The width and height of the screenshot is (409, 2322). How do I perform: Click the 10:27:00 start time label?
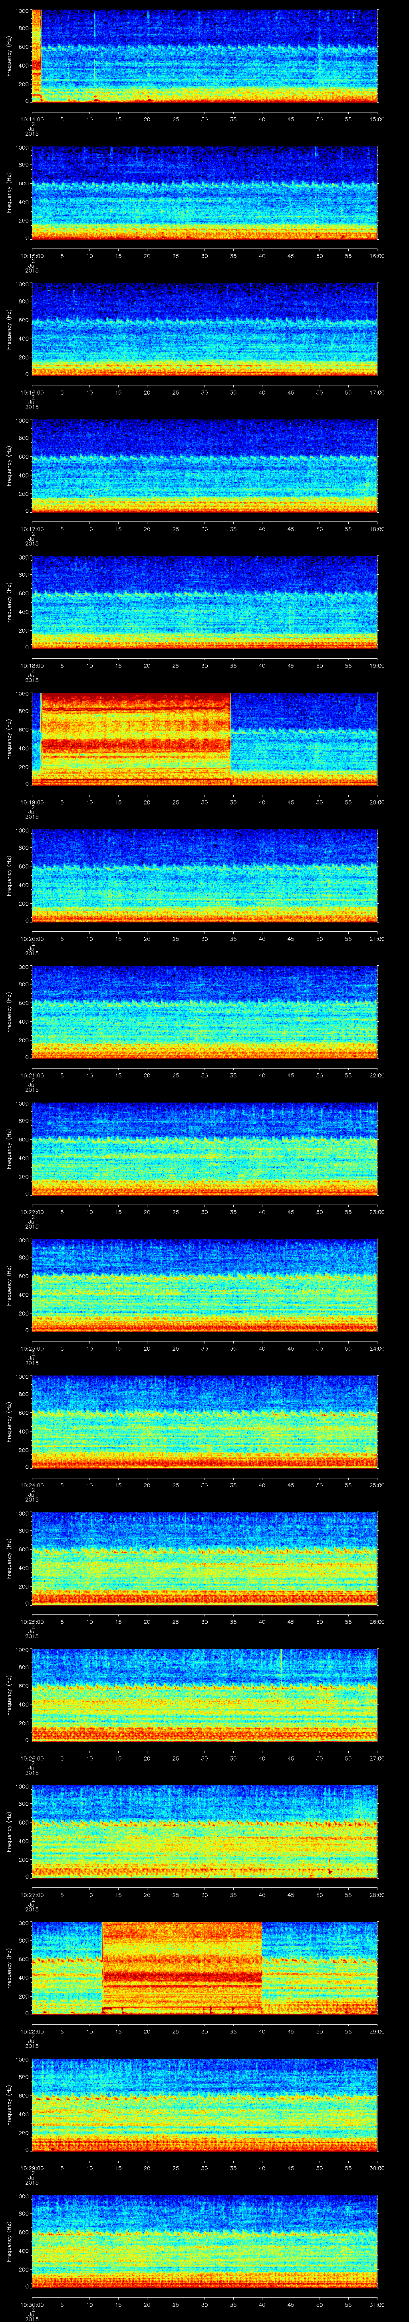pos(32,1894)
